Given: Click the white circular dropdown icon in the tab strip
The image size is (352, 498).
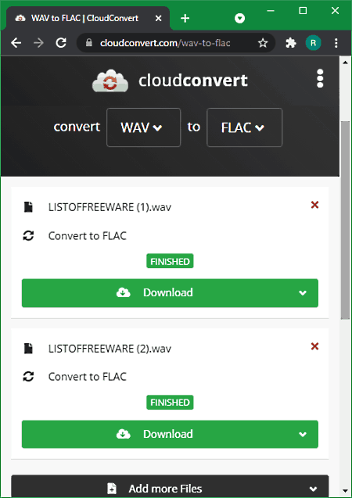Looking at the screenshot, I should pyautogui.click(x=239, y=19).
